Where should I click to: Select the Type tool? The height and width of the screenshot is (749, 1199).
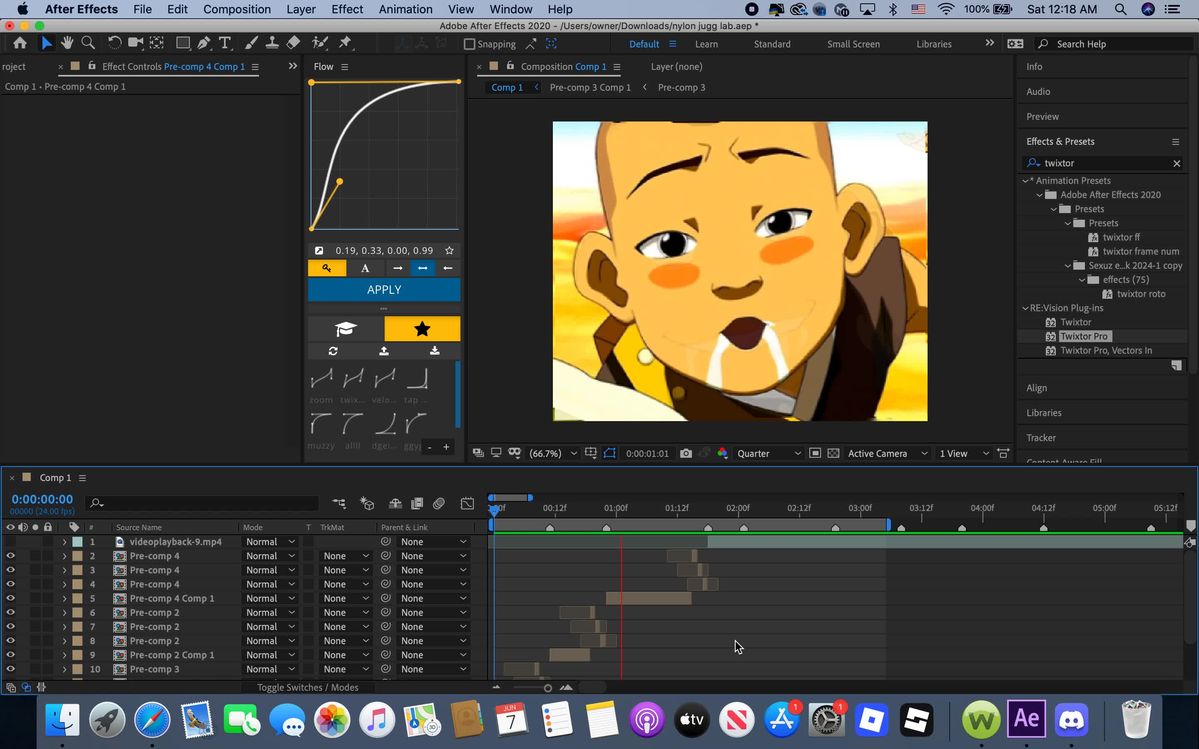[x=225, y=44]
